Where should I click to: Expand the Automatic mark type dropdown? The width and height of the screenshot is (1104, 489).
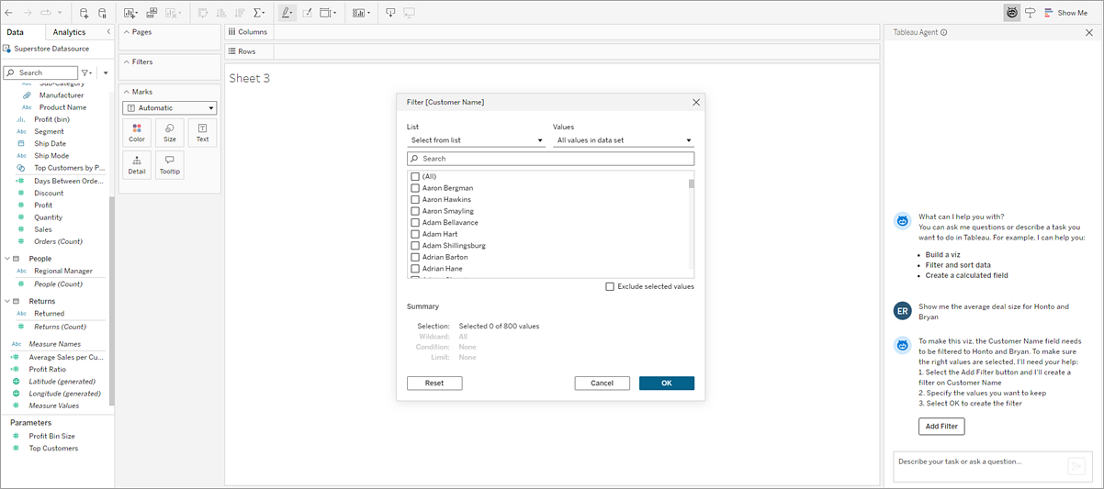[x=170, y=107]
